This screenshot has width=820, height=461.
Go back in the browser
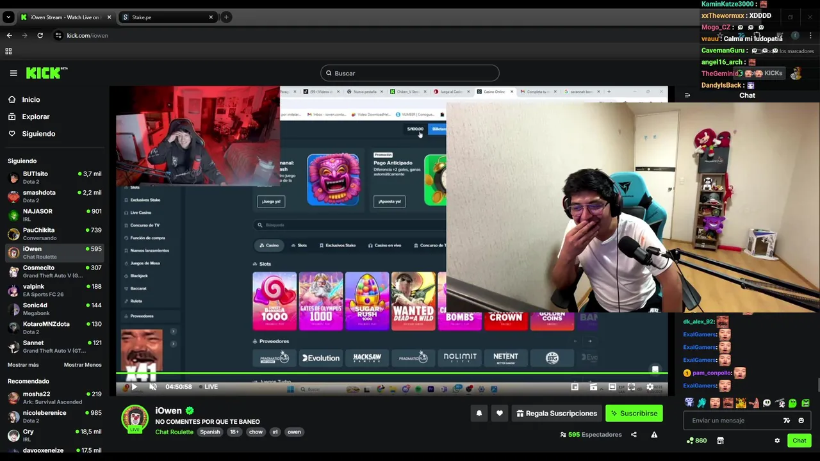pos(9,36)
